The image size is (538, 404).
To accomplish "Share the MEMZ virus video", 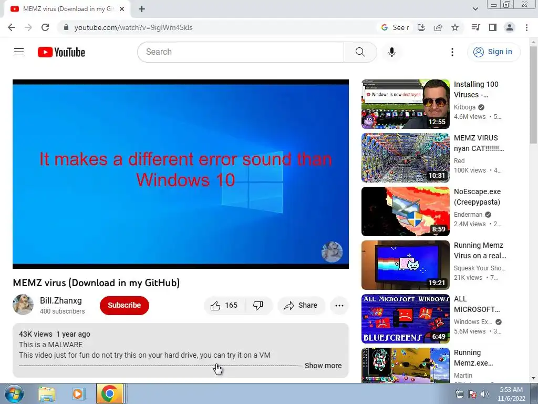I will pyautogui.click(x=301, y=306).
